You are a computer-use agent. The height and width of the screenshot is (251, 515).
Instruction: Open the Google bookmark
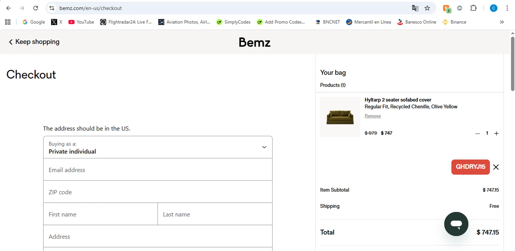pyautogui.click(x=34, y=22)
